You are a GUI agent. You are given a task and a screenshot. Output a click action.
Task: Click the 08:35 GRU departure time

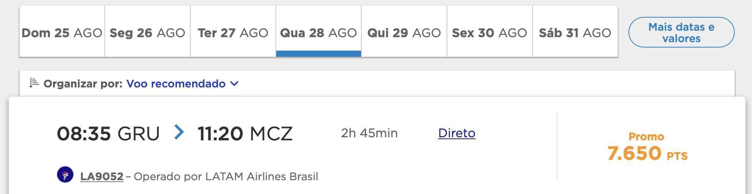coord(108,133)
